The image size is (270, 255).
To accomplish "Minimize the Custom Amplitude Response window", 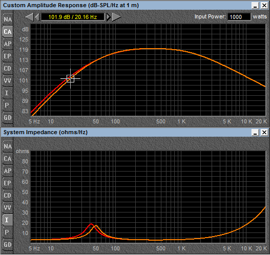I will click(255, 6).
